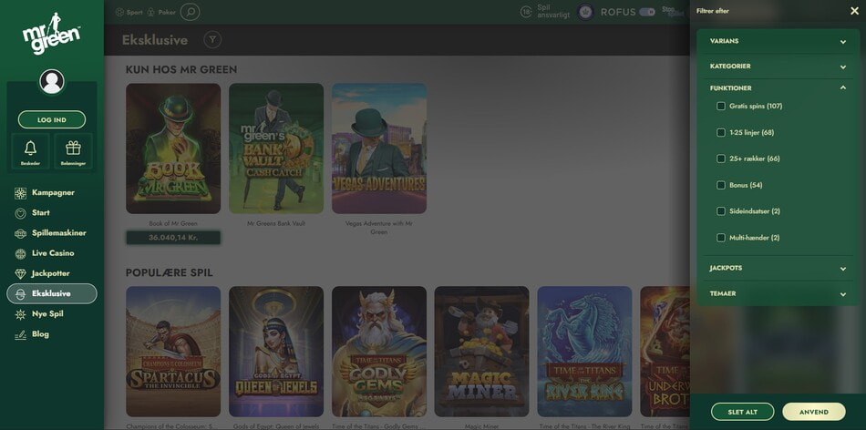Image resolution: width=866 pixels, height=430 pixels.
Task: Click the Blog sidebar label
Action: tap(40, 334)
